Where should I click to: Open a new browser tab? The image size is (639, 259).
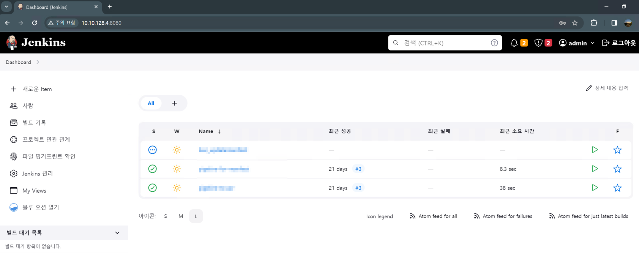tap(110, 6)
